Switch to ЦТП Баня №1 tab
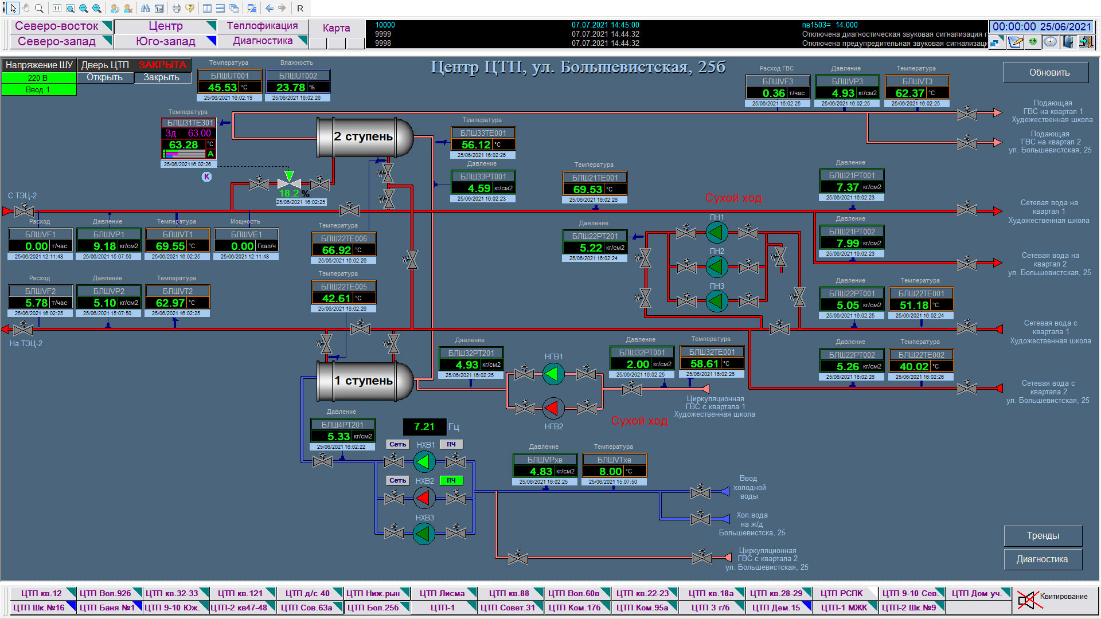 point(110,607)
